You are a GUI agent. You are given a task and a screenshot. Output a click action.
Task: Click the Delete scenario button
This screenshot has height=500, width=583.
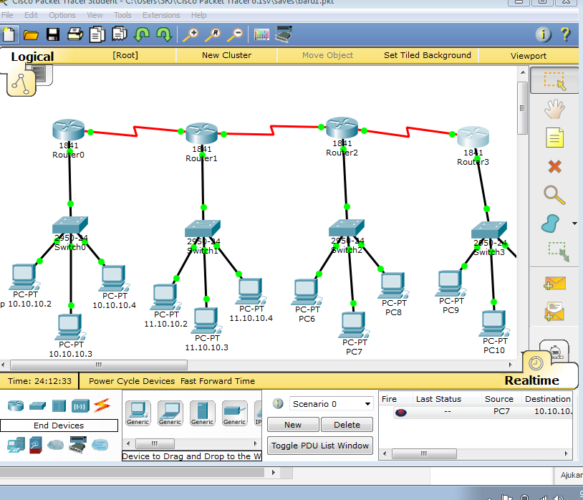click(347, 425)
